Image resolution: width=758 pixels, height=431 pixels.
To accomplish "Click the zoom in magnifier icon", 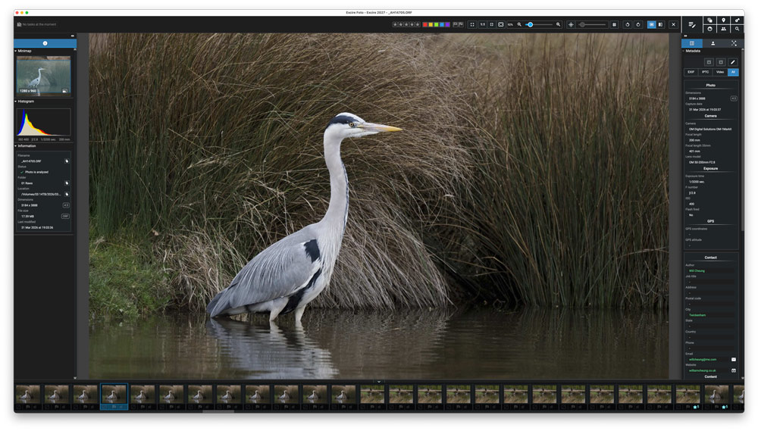I will pos(559,25).
